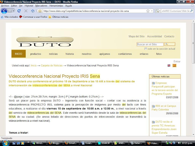Reload the current page
This screenshot has height=146, width=195.
click(19, 11)
